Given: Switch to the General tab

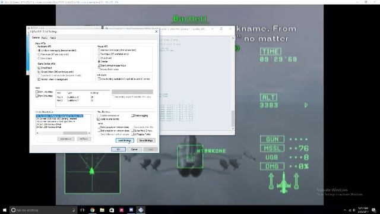Looking at the screenshot, I should pyautogui.click(x=36, y=37).
